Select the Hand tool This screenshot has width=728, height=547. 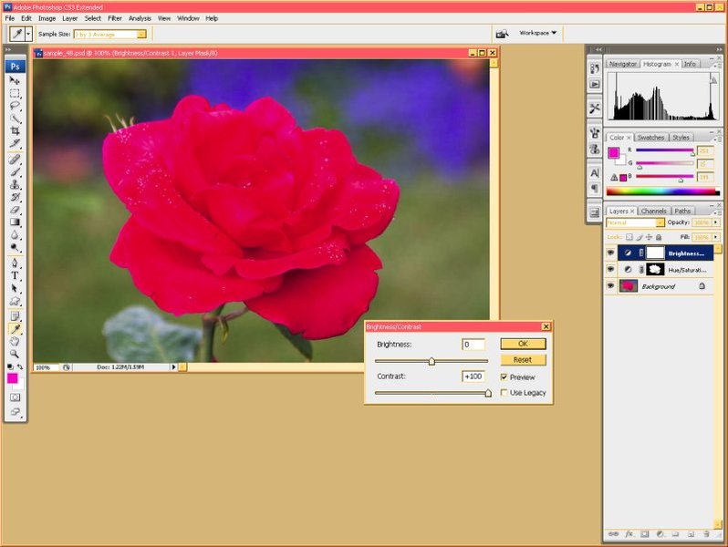pyautogui.click(x=16, y=341)
